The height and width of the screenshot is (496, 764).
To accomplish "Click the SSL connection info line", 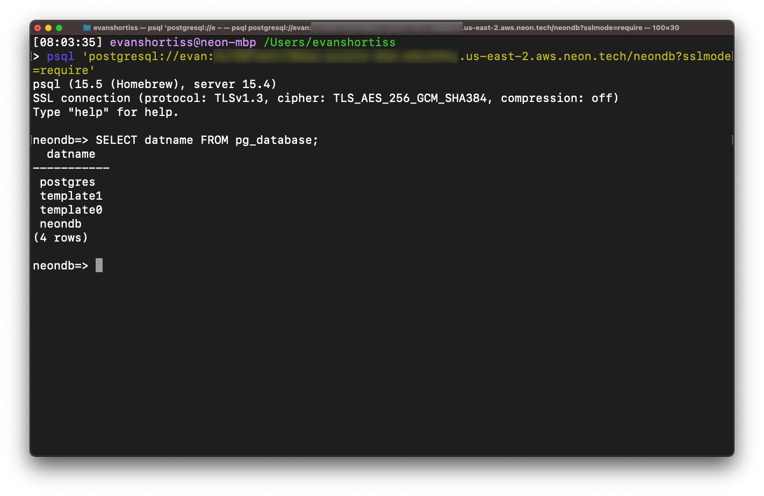I will pos(325,98).
